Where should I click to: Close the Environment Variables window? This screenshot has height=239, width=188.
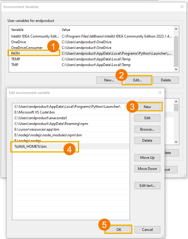[x=182, y=7]
